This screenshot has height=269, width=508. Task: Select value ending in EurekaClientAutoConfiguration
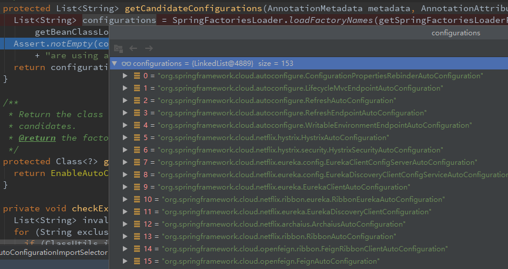(284, 187)
